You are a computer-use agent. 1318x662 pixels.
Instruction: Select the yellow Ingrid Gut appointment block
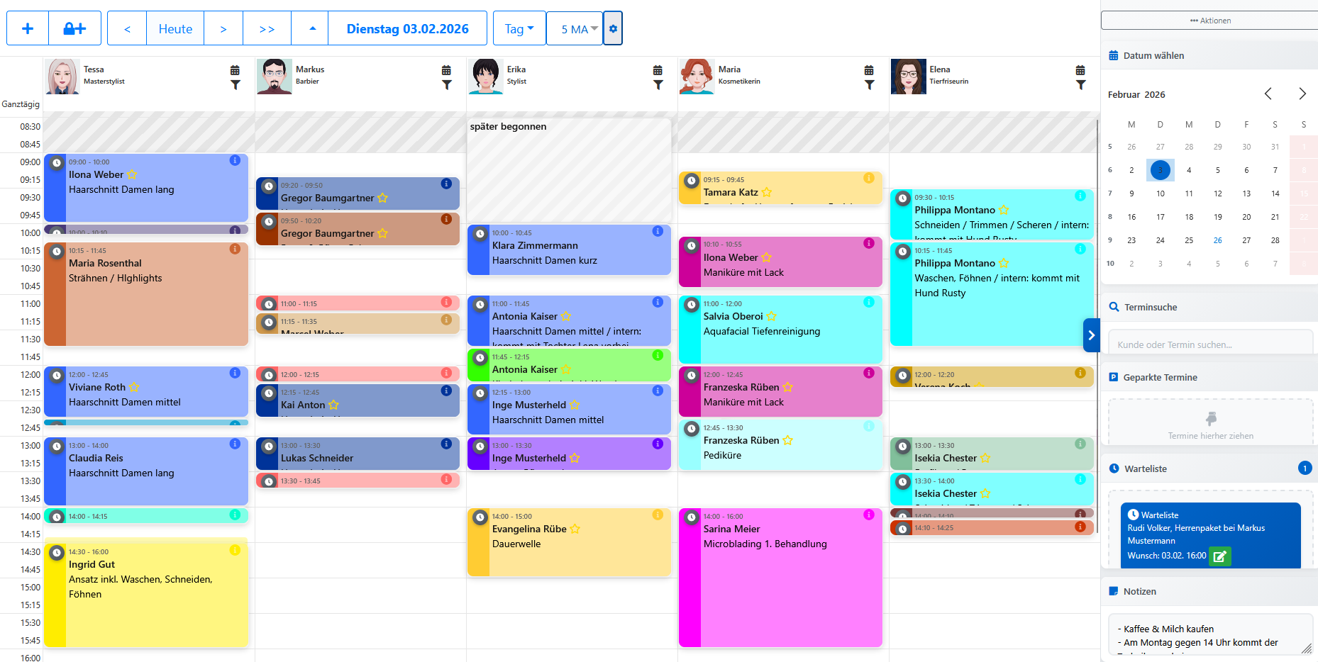click(145, 602)
